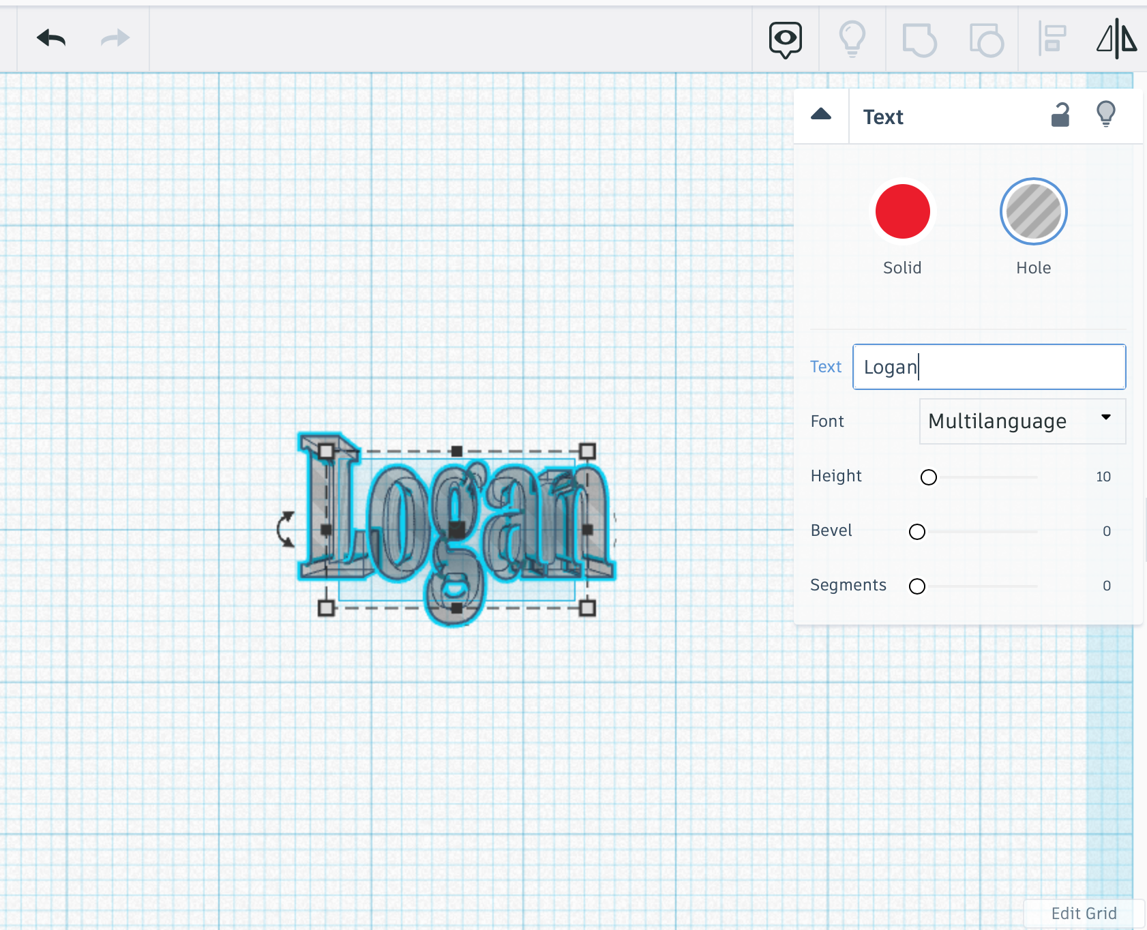
Task: Click the Show All lightbulb in toolbar
Action: click(x=852, y=39)
